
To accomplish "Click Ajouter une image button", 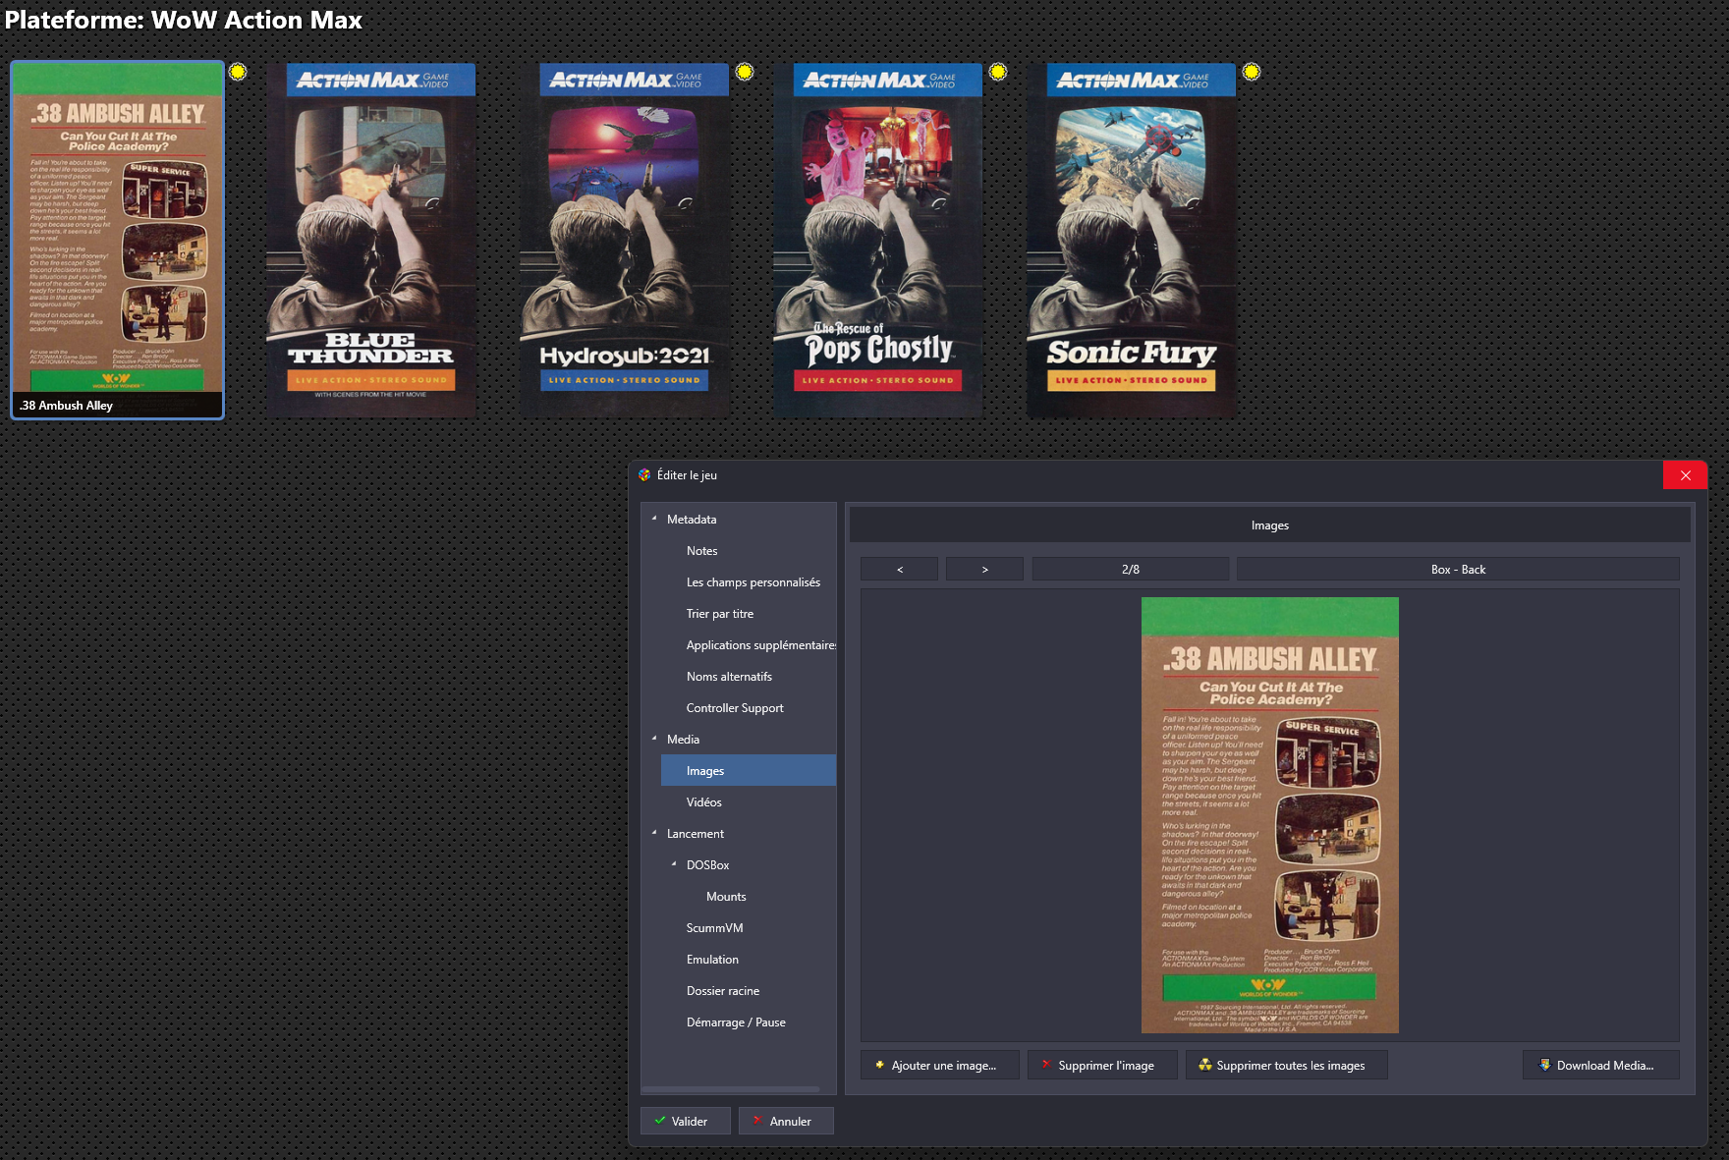I will (x=940, y=1065).
